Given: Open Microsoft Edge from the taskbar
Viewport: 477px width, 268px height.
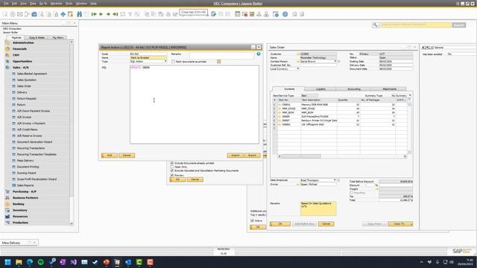Looking at the screenshot, I should [30, 262].
